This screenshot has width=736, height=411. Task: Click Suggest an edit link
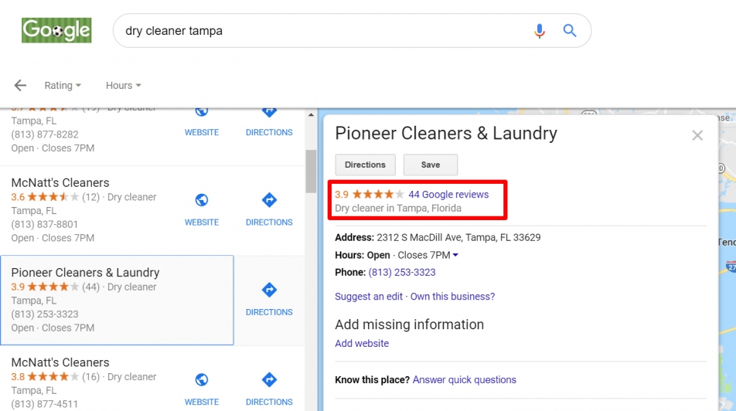coord(369,297)
